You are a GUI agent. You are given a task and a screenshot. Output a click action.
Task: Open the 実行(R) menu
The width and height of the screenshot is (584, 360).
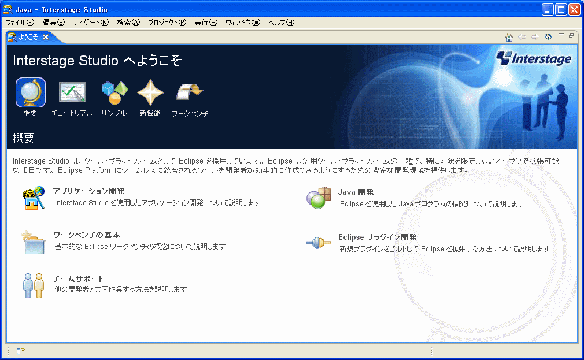(x=206, y=23)
